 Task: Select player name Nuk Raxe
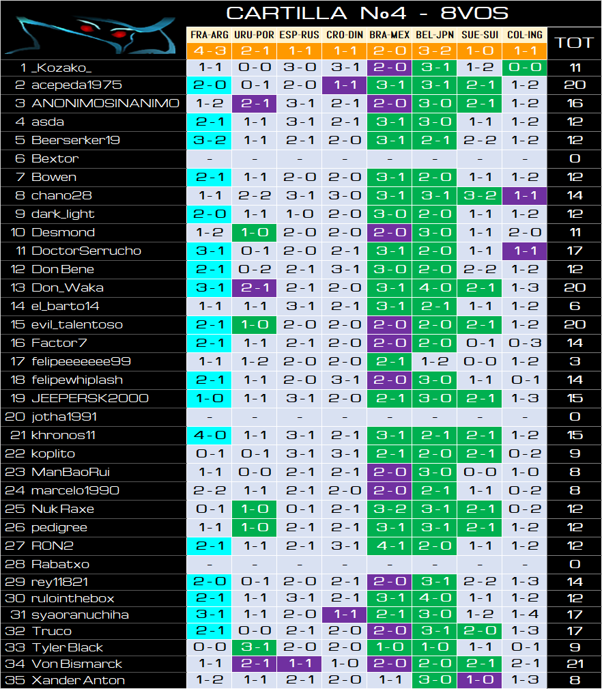click(63, 509)
